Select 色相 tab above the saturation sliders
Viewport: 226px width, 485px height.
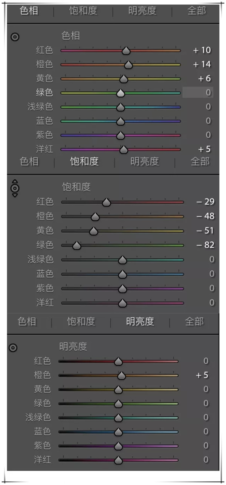pyautogui.click(x=29, y=162)
